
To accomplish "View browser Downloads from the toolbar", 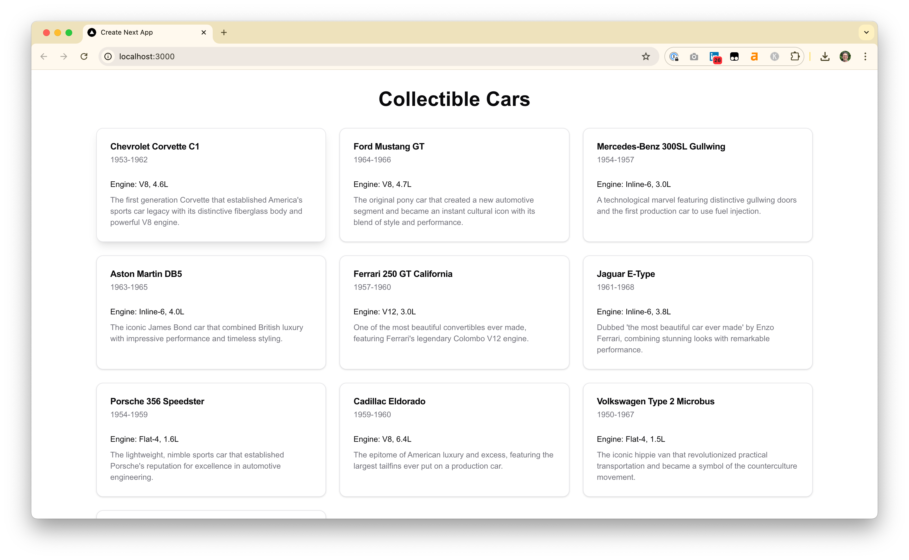I will point(825,56).
